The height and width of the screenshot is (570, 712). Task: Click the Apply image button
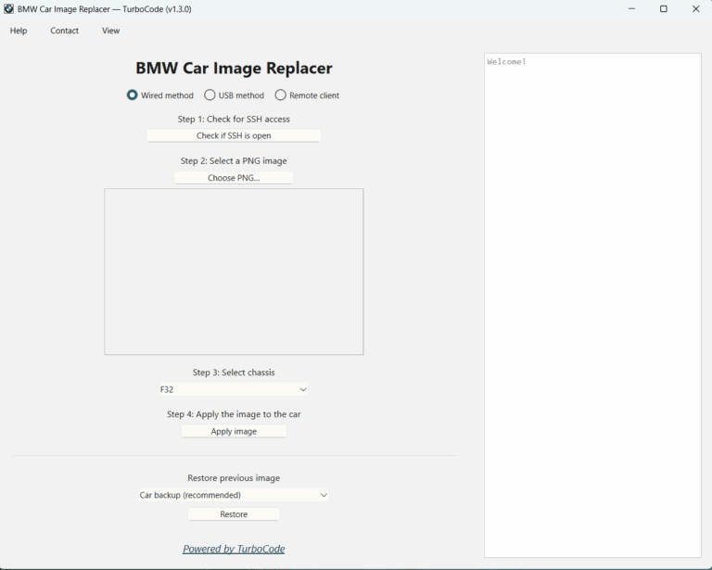pos(234,431)
